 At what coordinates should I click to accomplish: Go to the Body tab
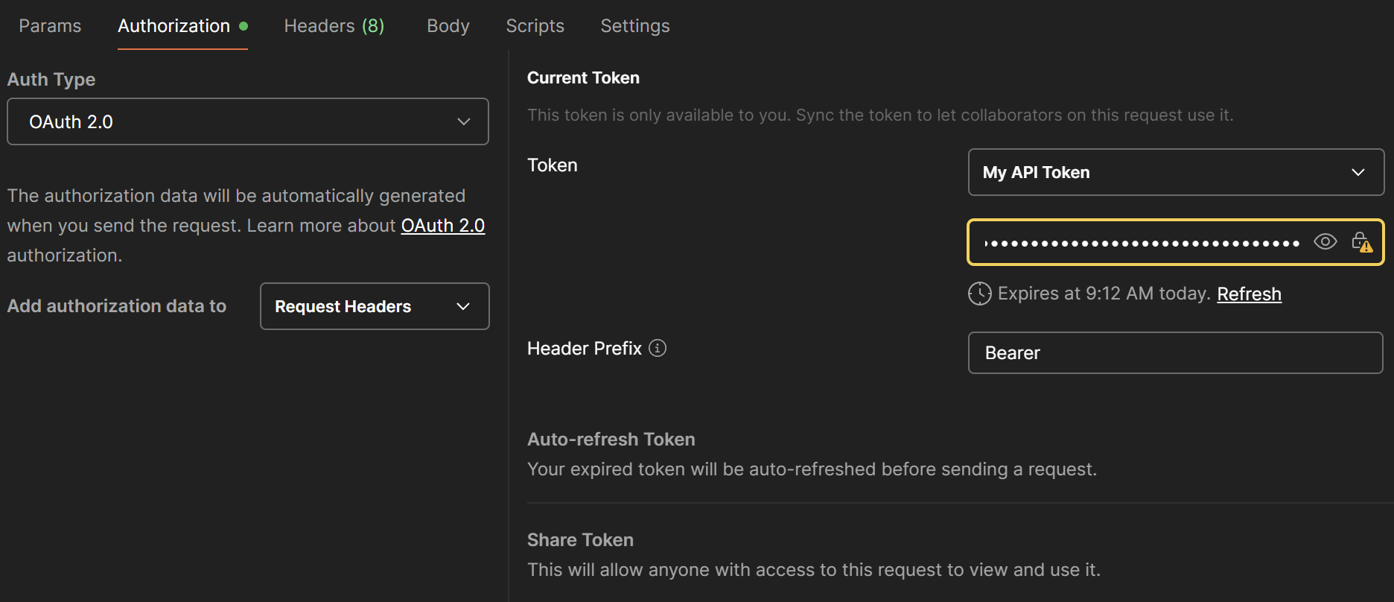[x=448, y=26]
